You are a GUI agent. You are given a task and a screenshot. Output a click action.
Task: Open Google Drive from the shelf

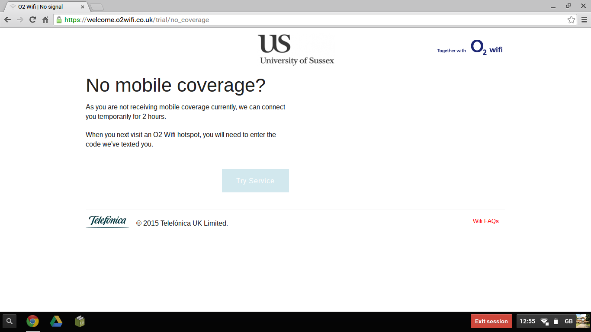tap(56, 321)
